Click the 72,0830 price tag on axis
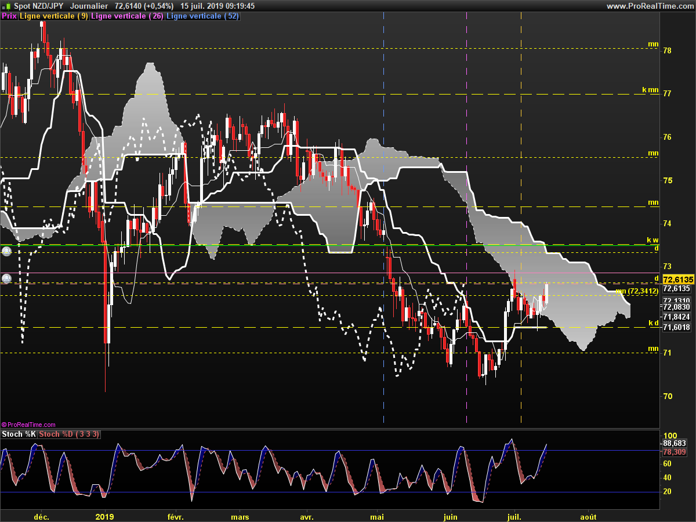 pos(676,307)
